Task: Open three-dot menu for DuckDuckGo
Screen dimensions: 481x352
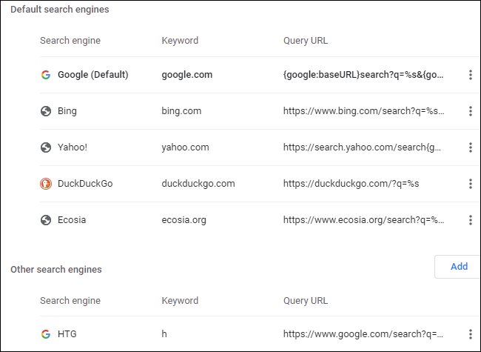Action: (x=470, y=184)
